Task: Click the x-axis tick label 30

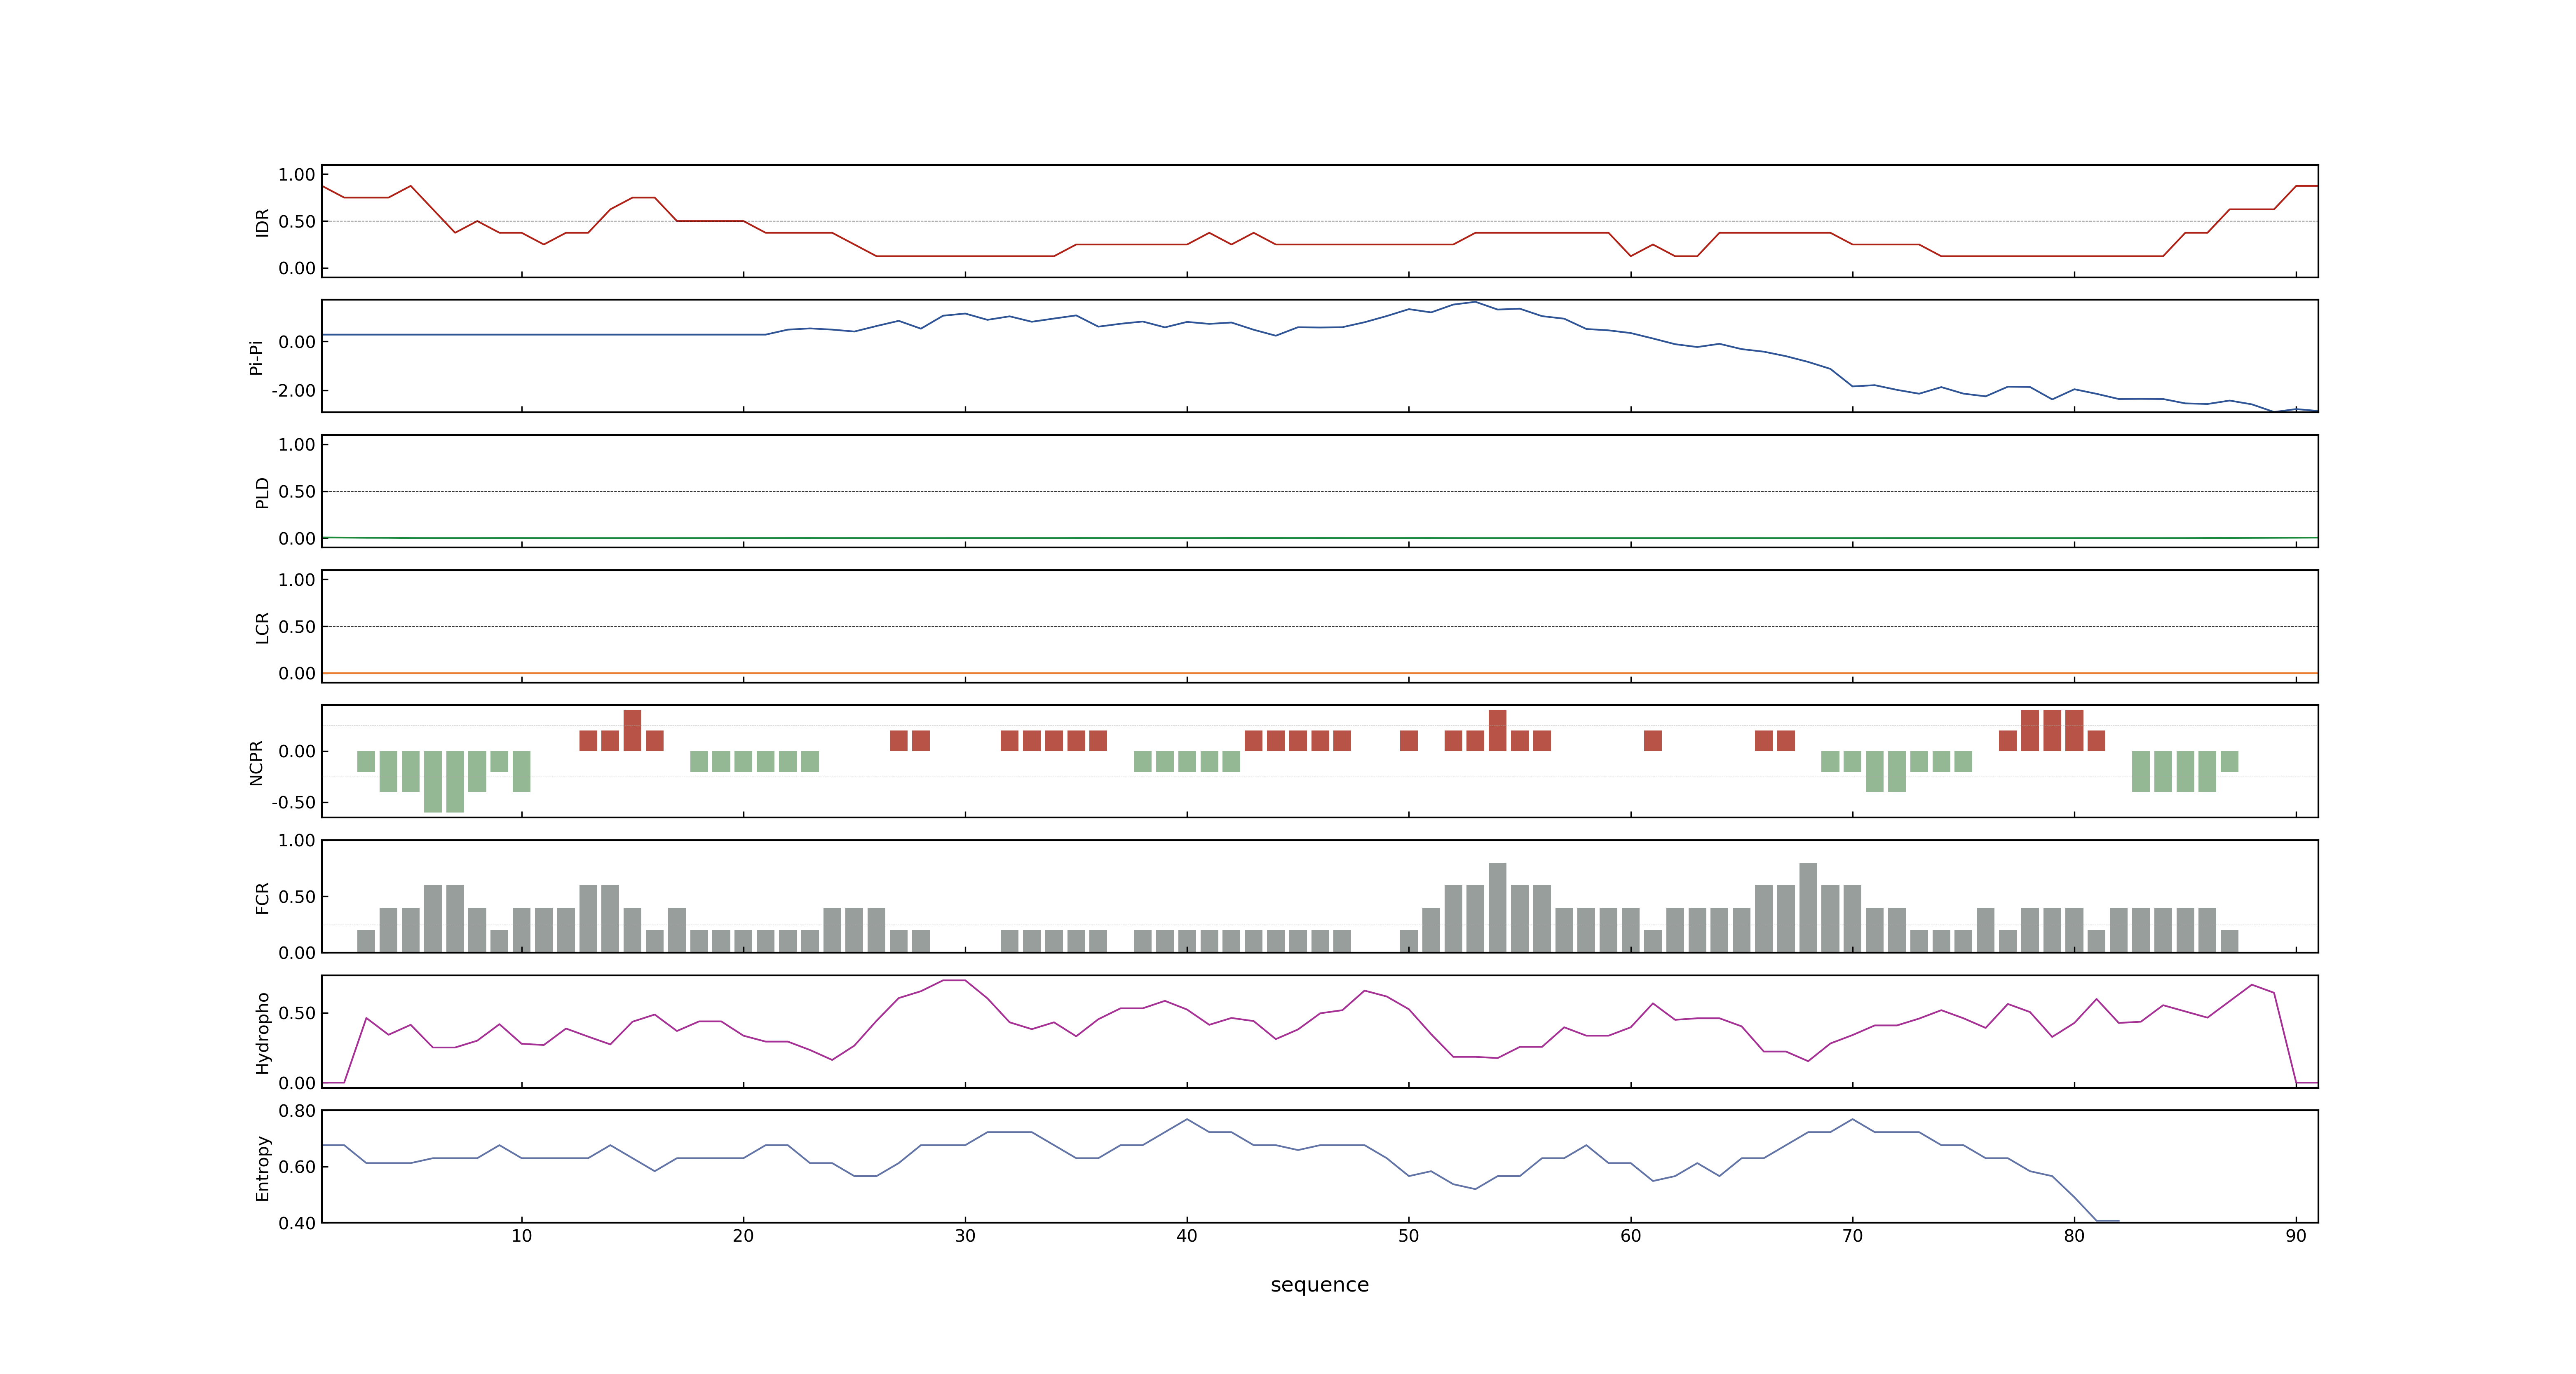Action: tap(965, 1236)
